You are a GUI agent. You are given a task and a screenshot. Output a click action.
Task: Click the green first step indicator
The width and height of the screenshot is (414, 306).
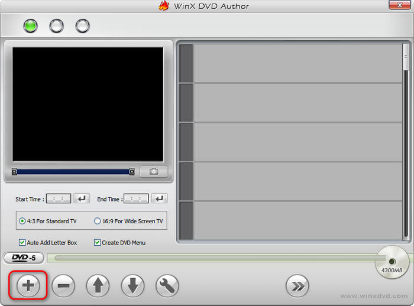click(x=30, y=26)
